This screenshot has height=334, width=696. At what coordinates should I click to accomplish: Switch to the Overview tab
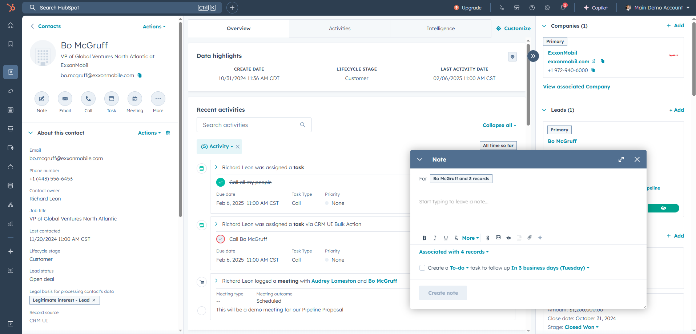point(238,28)
